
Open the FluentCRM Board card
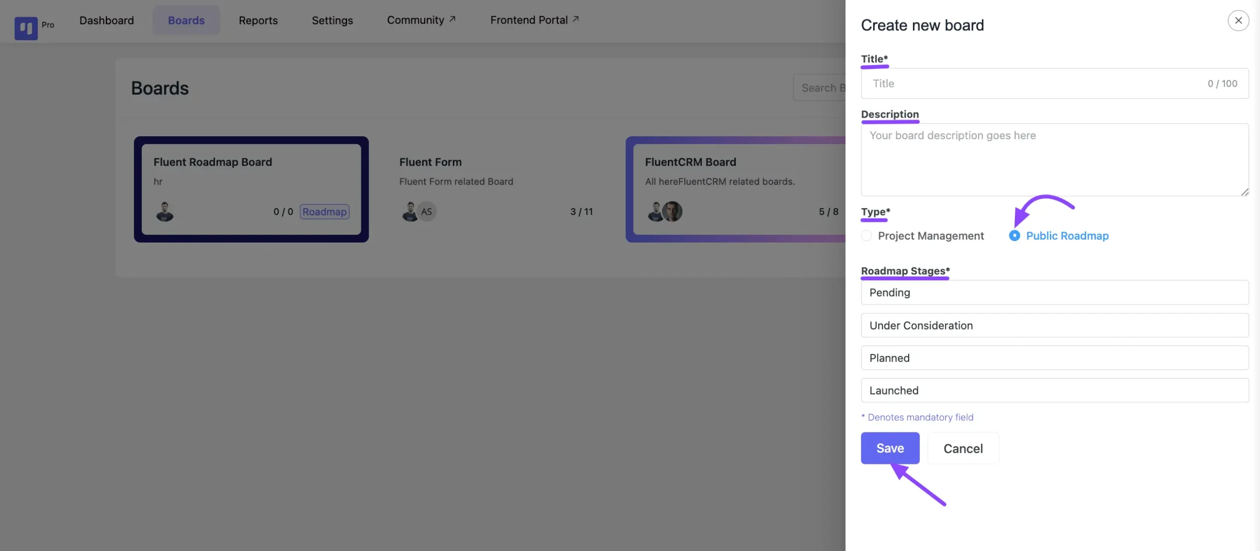(736, 189)
